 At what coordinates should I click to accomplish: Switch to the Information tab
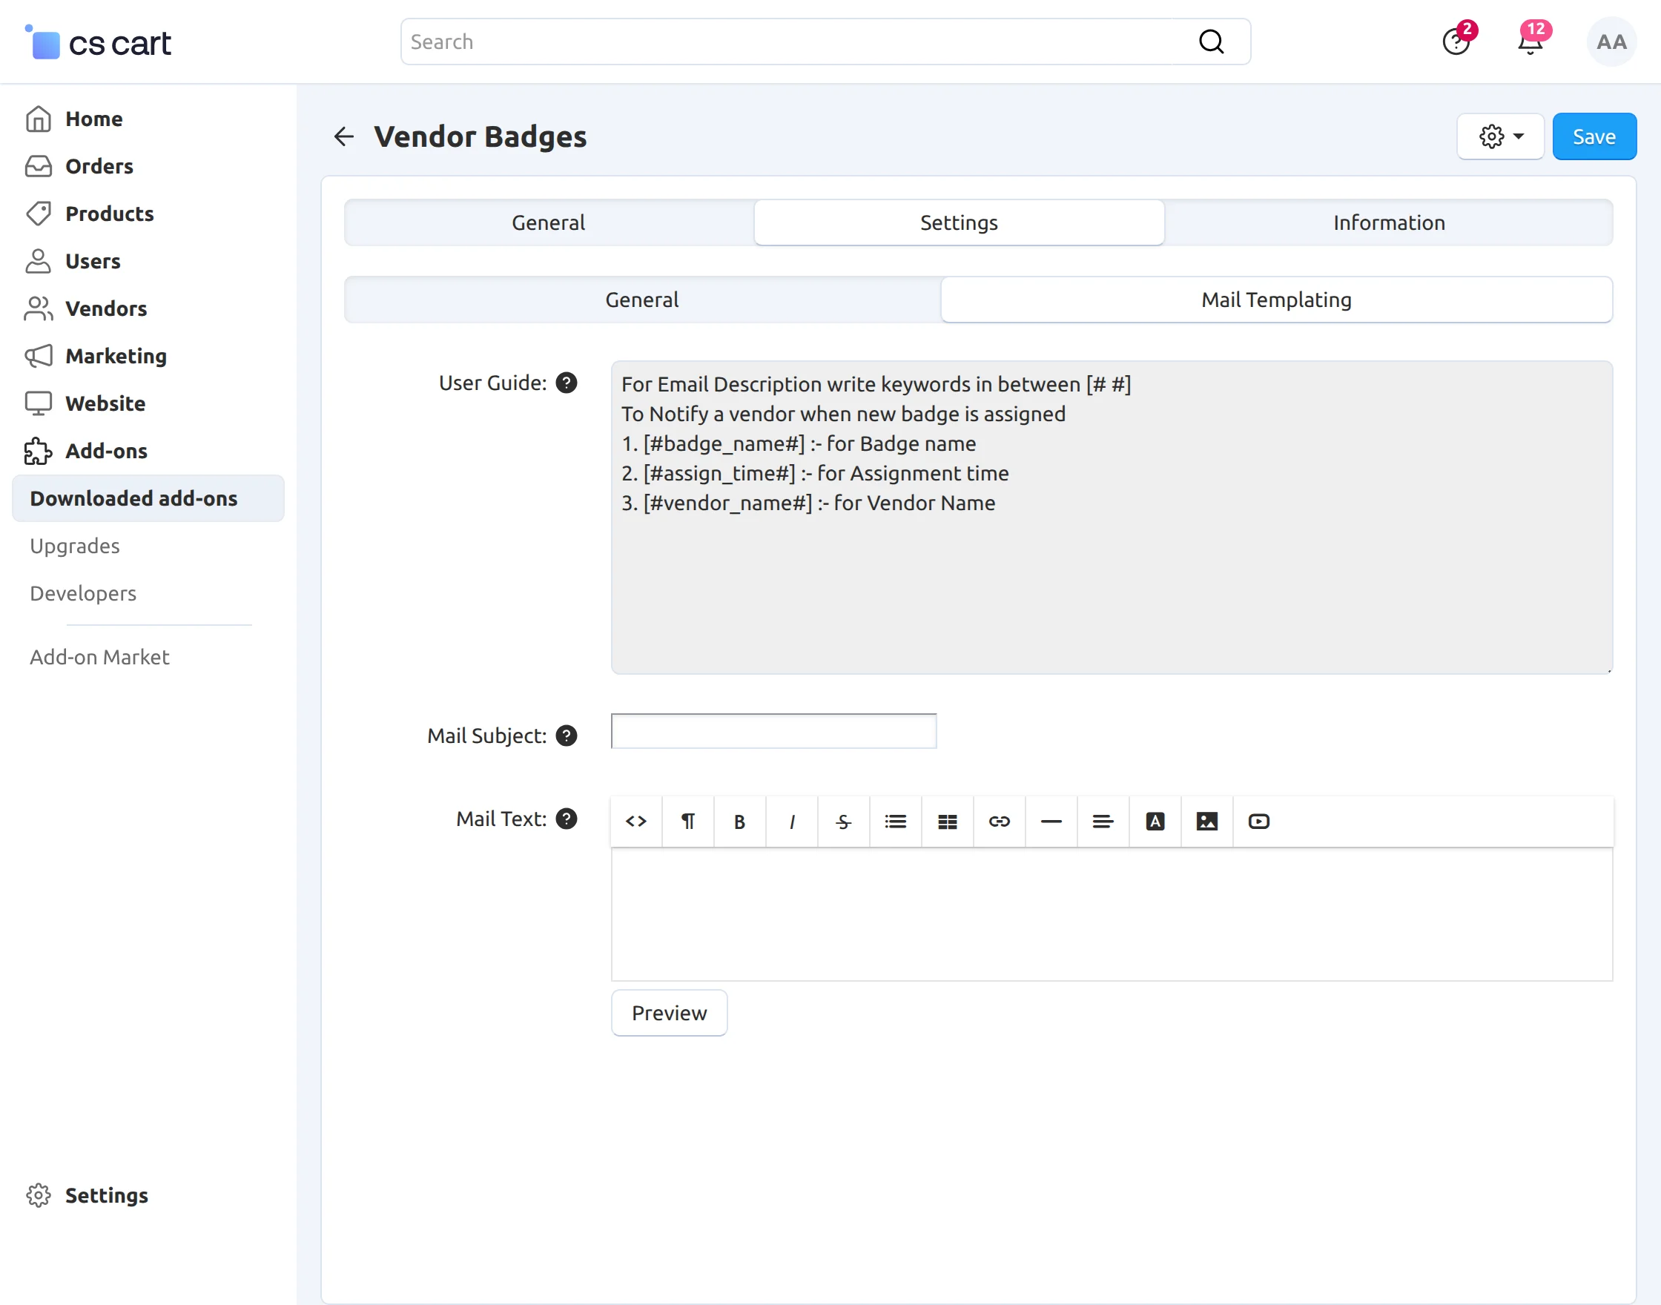[1388, 222]
